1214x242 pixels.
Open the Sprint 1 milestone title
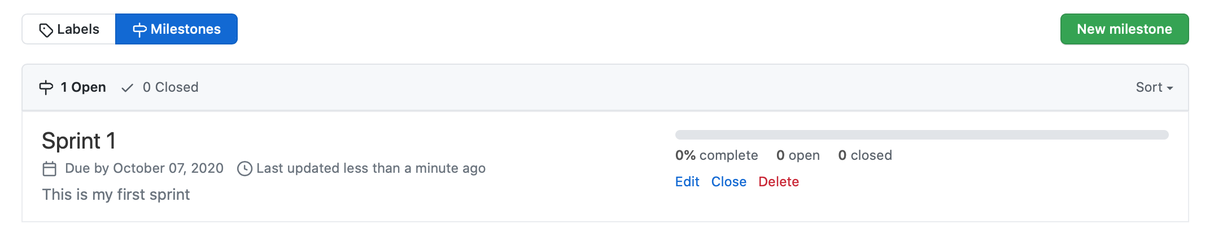pyautogui.click(x=78, y=141)
